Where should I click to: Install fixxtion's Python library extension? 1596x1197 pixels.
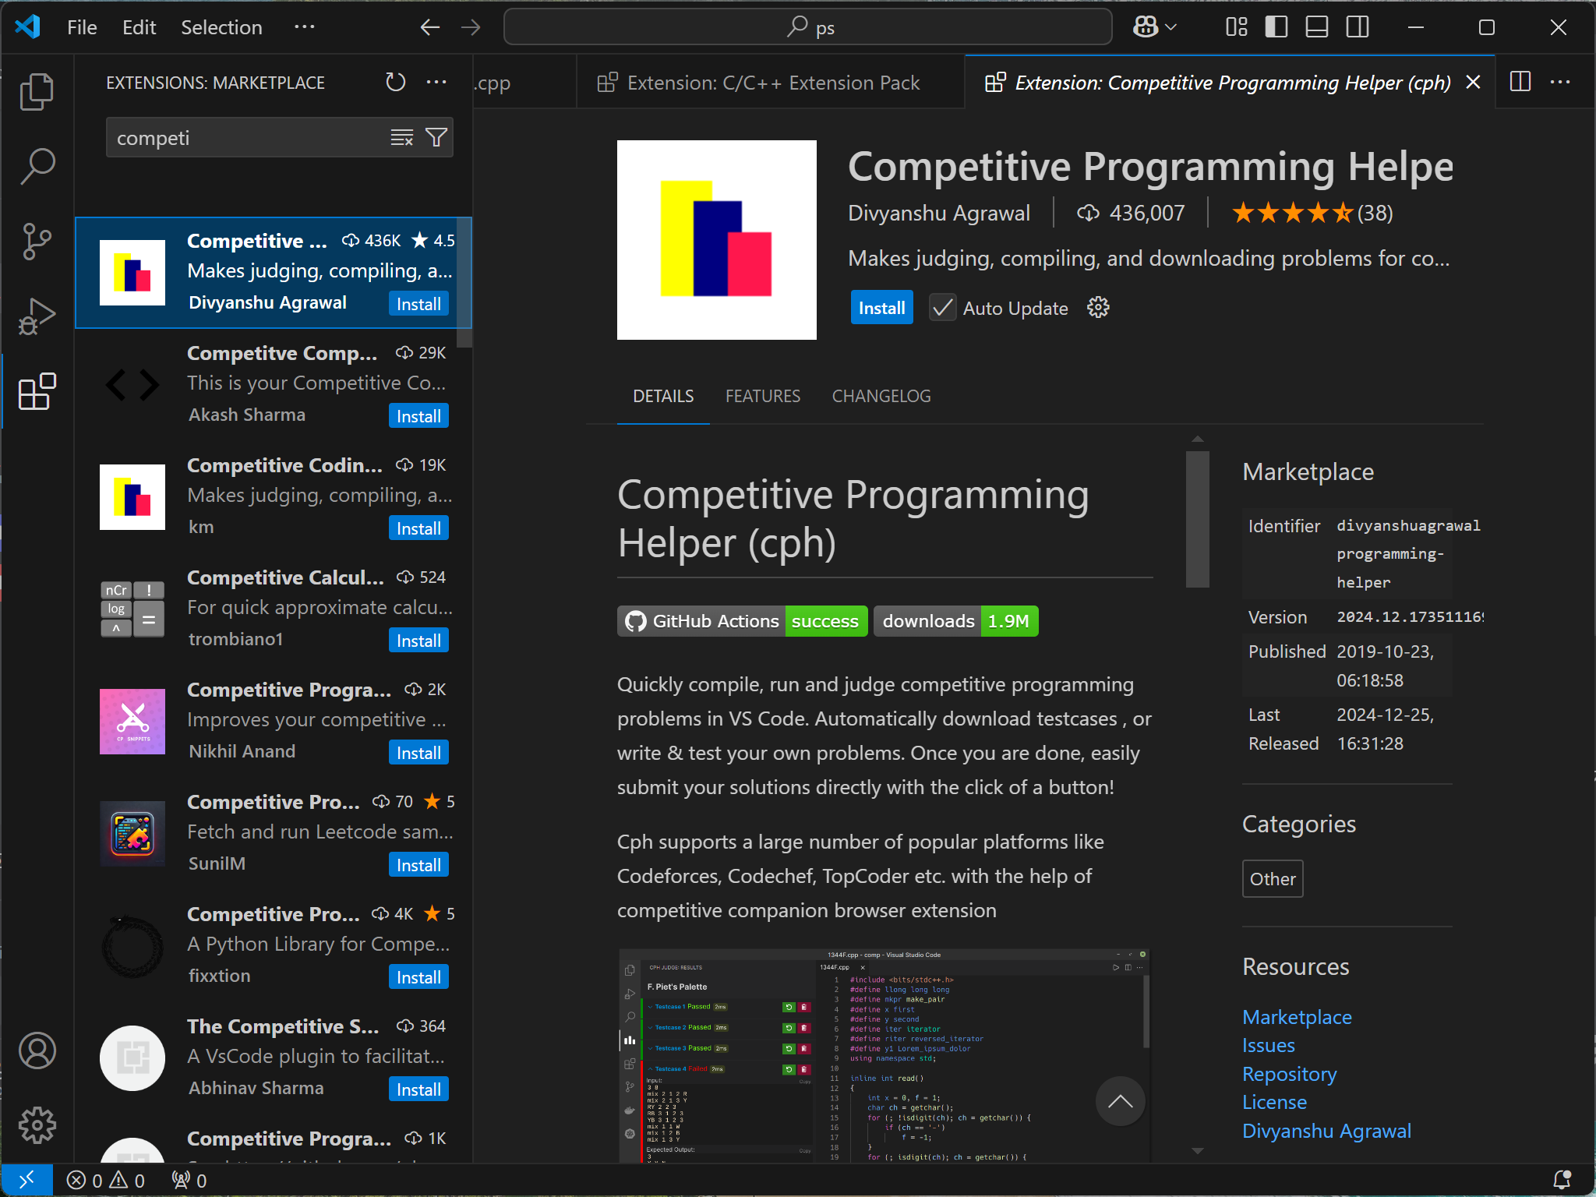pos(418,977)
